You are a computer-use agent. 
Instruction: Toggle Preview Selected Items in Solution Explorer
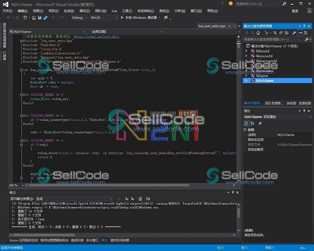(300, 33)
